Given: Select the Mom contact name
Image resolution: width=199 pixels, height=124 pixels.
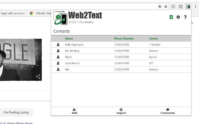Looking at the screenshot, I should coord(68,57).
